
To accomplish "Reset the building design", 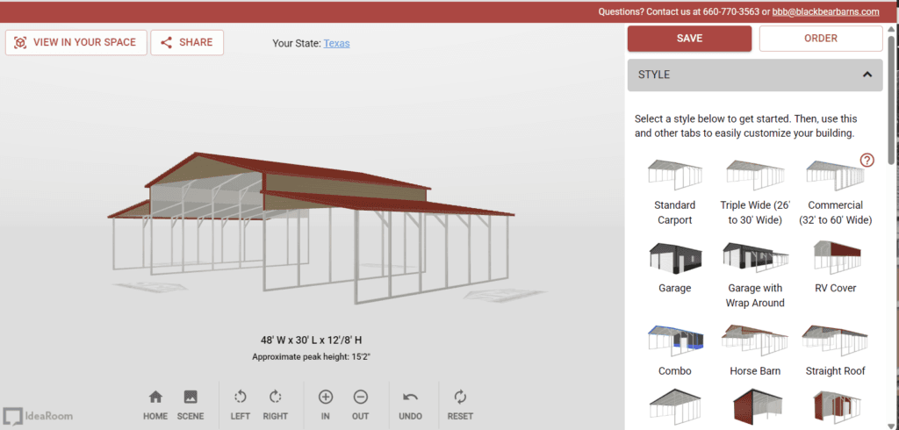I will click(x=460, y=398).
